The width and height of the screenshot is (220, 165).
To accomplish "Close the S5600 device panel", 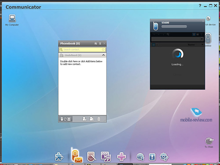I will [203, 22].
